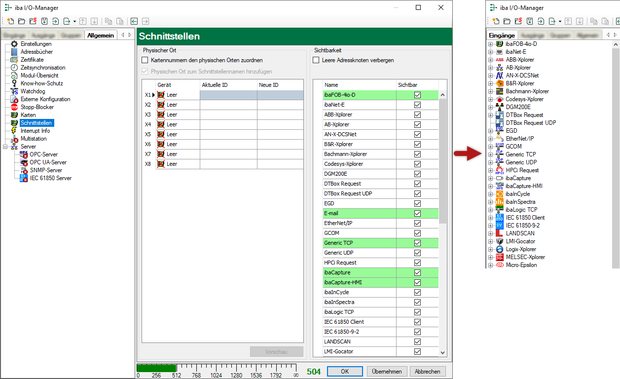Viewport: 620px width, 379px height.
Task: Uncheck Sichtbar for ibaFOB-4io-D row
Action: [x=418, y=95]
